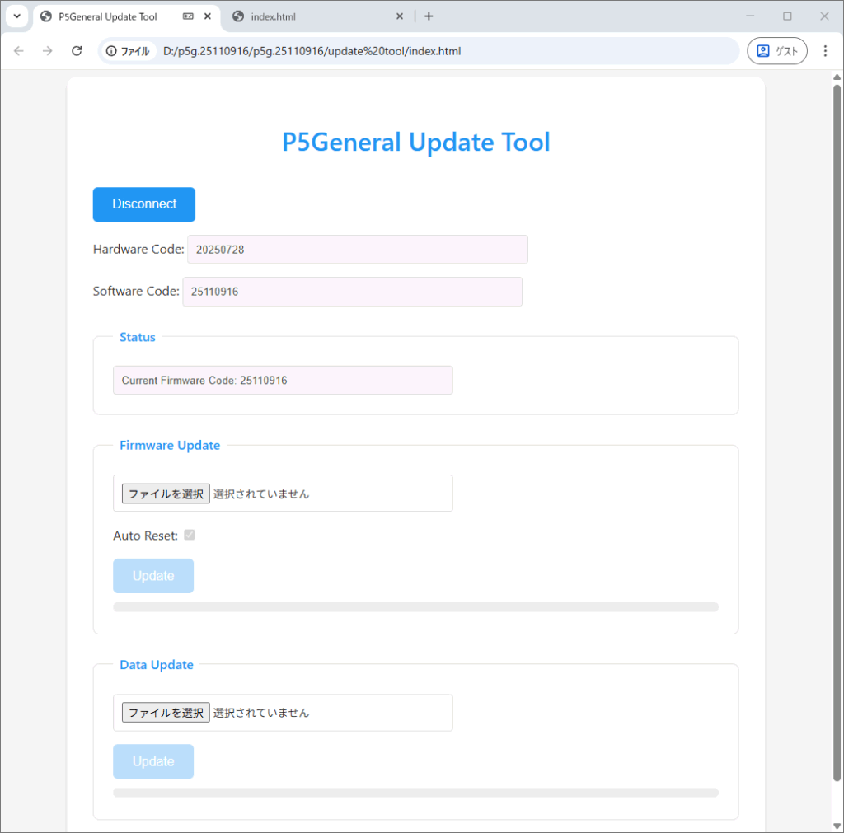The image size is (844, 833).
Task: Click the Firmware Update progress bar
Action: coord(415,607)
